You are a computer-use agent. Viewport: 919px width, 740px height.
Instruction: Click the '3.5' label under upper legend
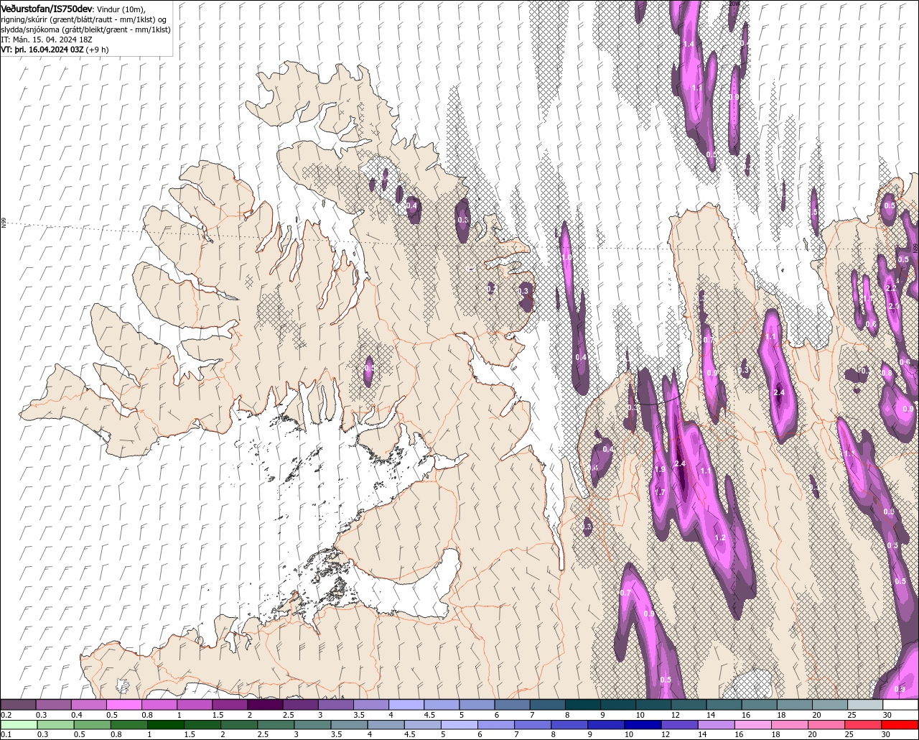click(x=359, y=715)
